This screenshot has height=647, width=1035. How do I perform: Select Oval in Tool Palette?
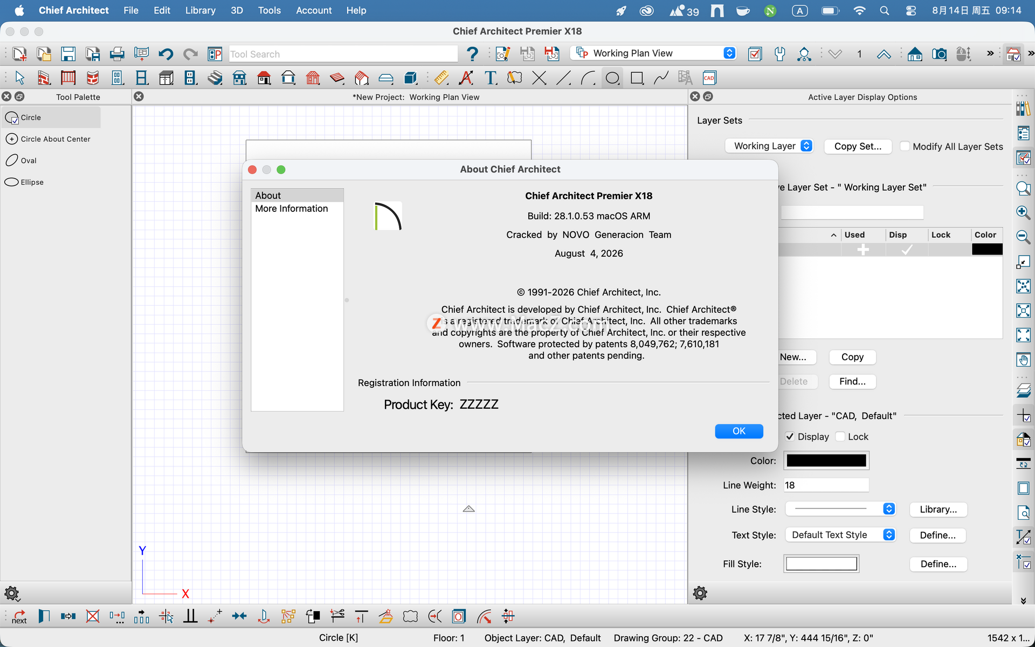click(x=51, y=161)
